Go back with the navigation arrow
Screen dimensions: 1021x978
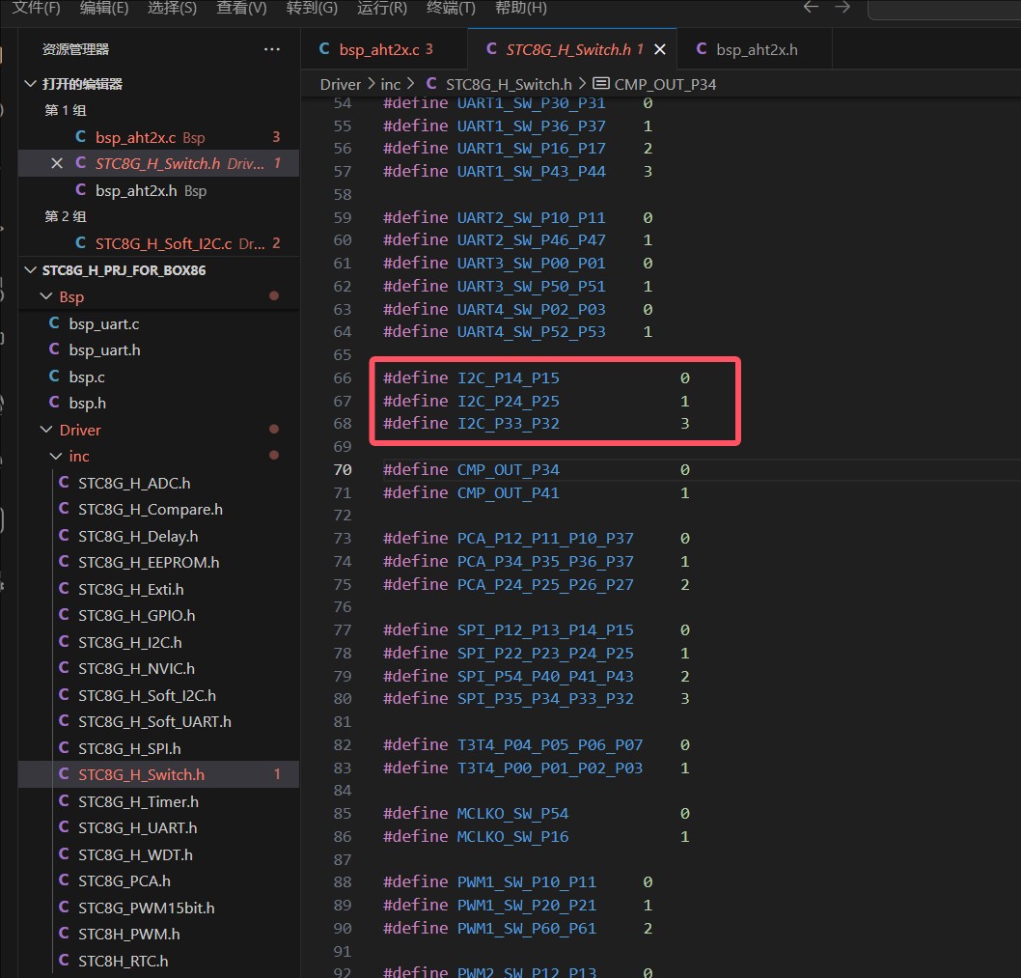click(811, 7)
